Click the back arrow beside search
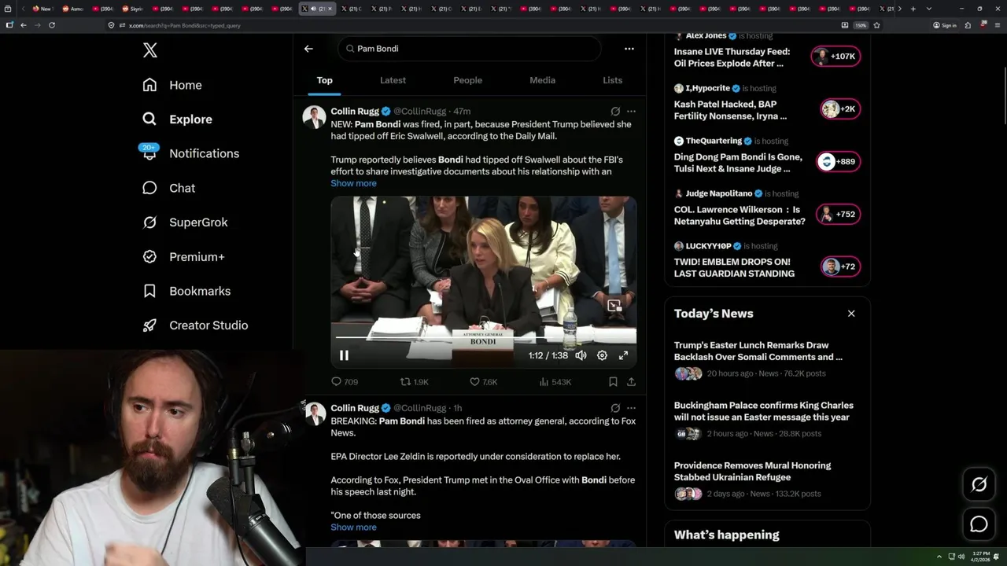This screenshot has height=566, width=1007. pyautogui.click(x=308, y=49)
